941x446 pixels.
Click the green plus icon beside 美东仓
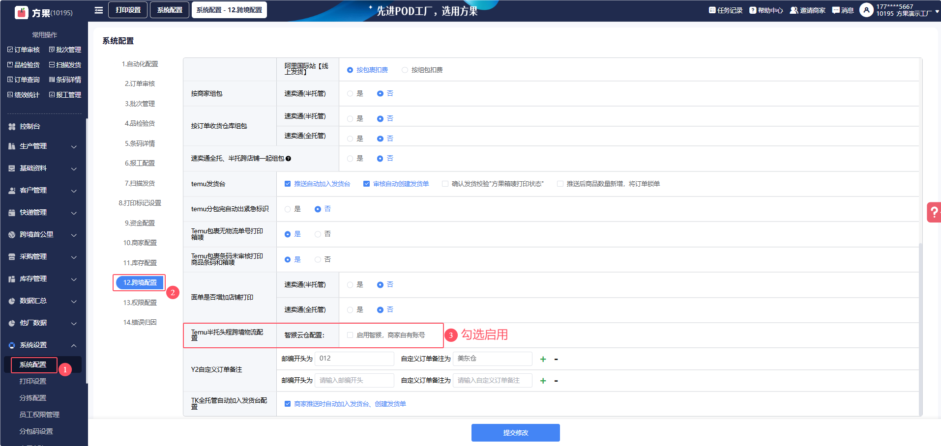pos(543,359)
